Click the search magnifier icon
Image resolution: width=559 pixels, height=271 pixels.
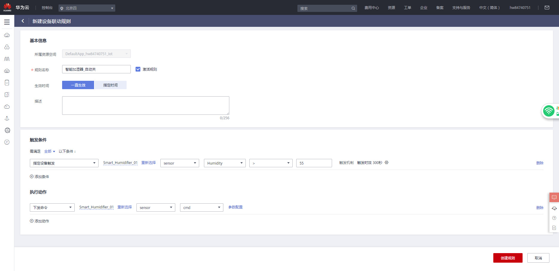(353, 8)
